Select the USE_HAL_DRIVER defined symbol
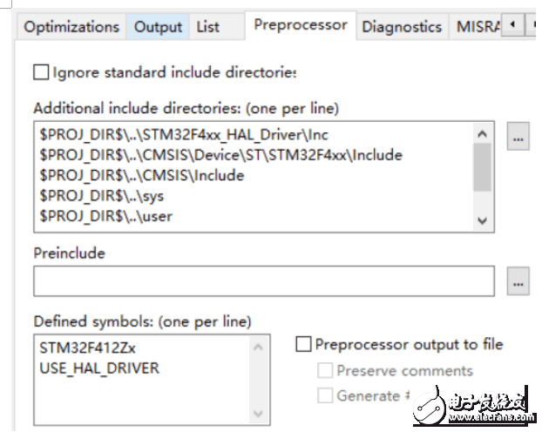The image size is (542, 432). click(99, 368)
